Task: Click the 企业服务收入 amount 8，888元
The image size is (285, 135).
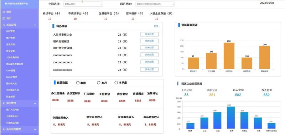Action: tap(125, 125)
